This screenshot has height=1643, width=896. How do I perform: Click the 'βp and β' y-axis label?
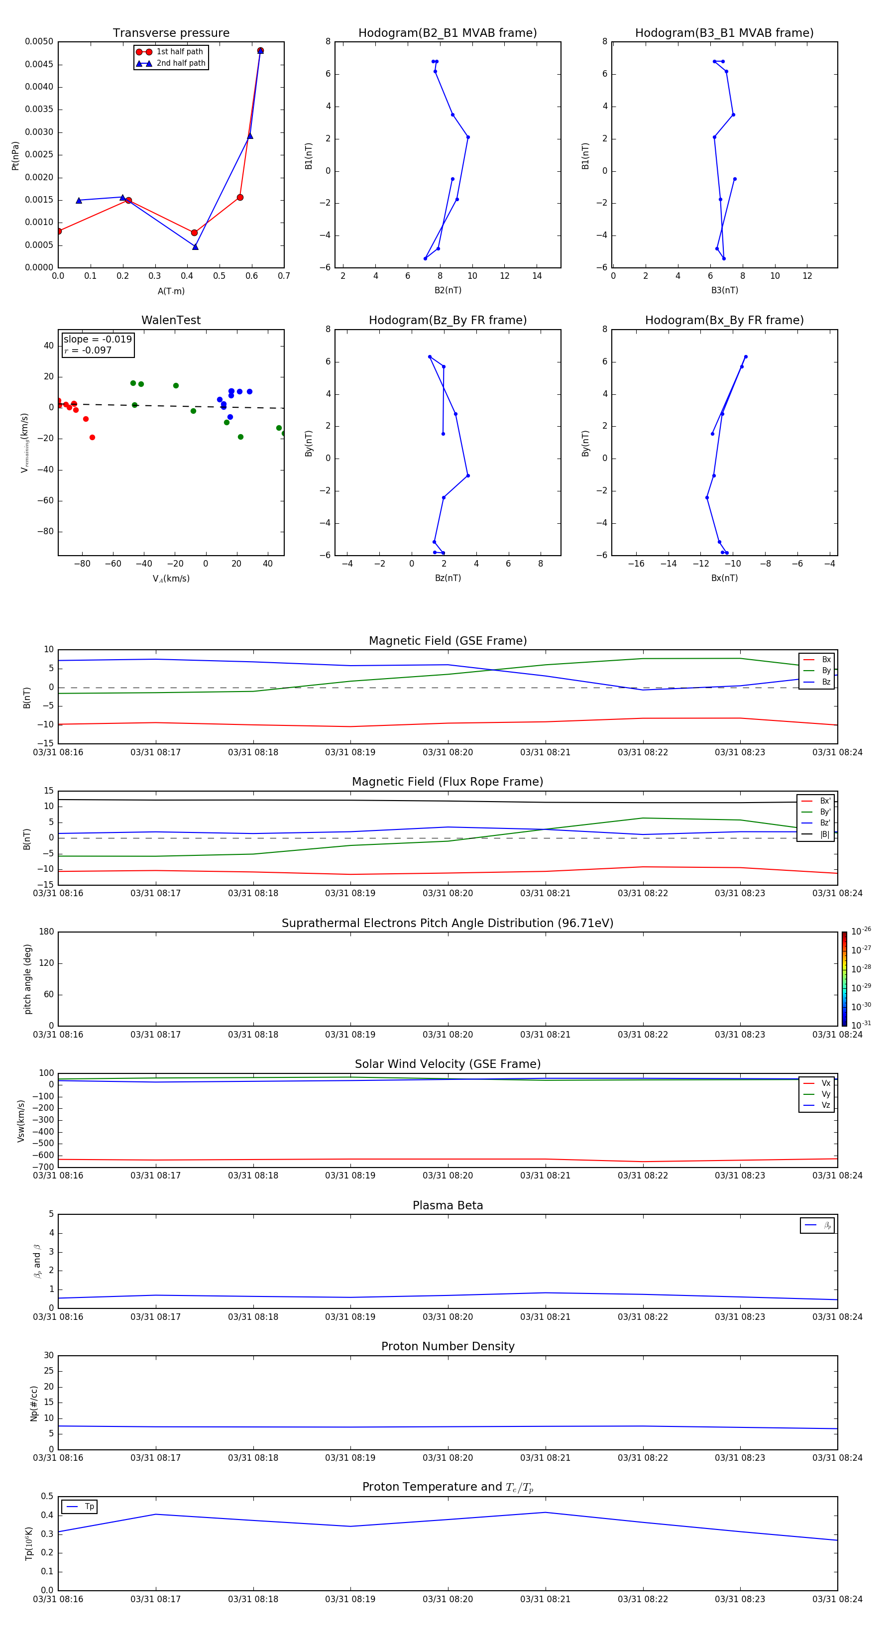click(37, 1261)
